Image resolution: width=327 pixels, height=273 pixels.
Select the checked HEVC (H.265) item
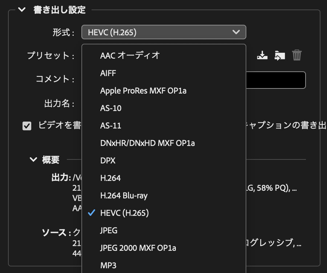[x=124, y=213]
